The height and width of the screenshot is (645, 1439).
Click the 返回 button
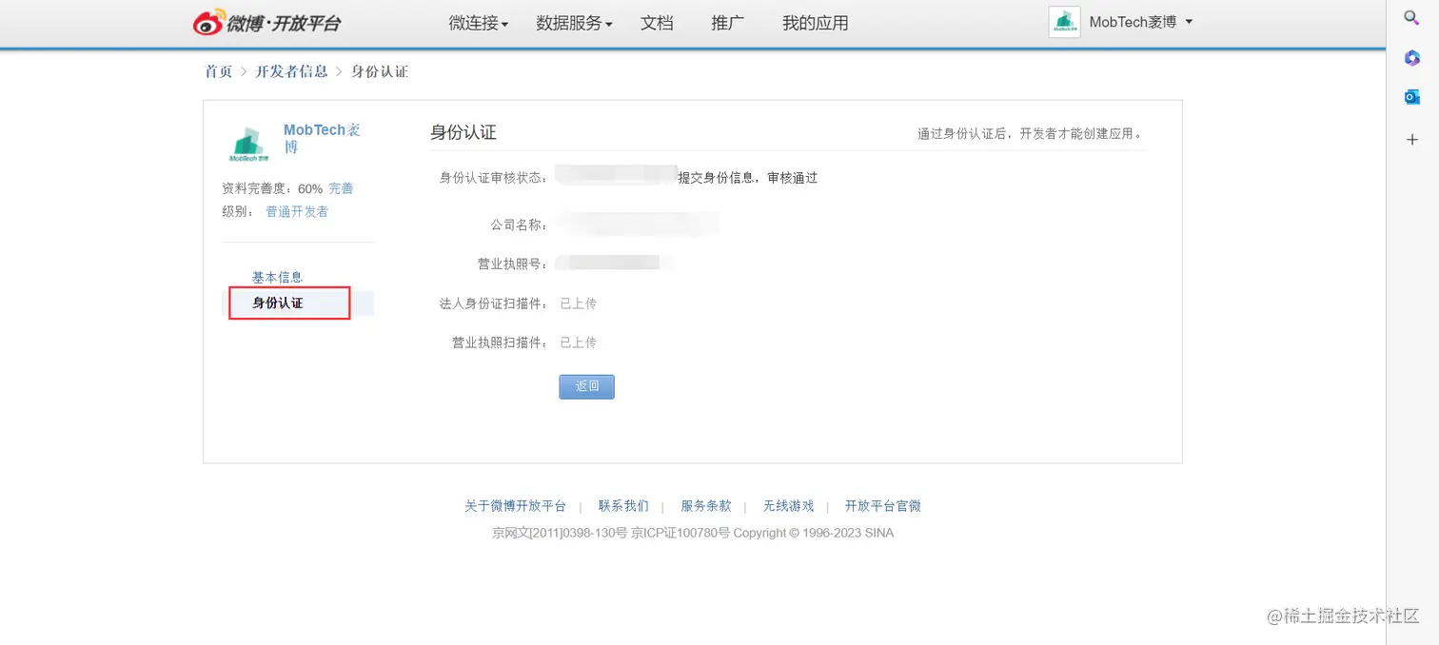(x=586, y=386)
